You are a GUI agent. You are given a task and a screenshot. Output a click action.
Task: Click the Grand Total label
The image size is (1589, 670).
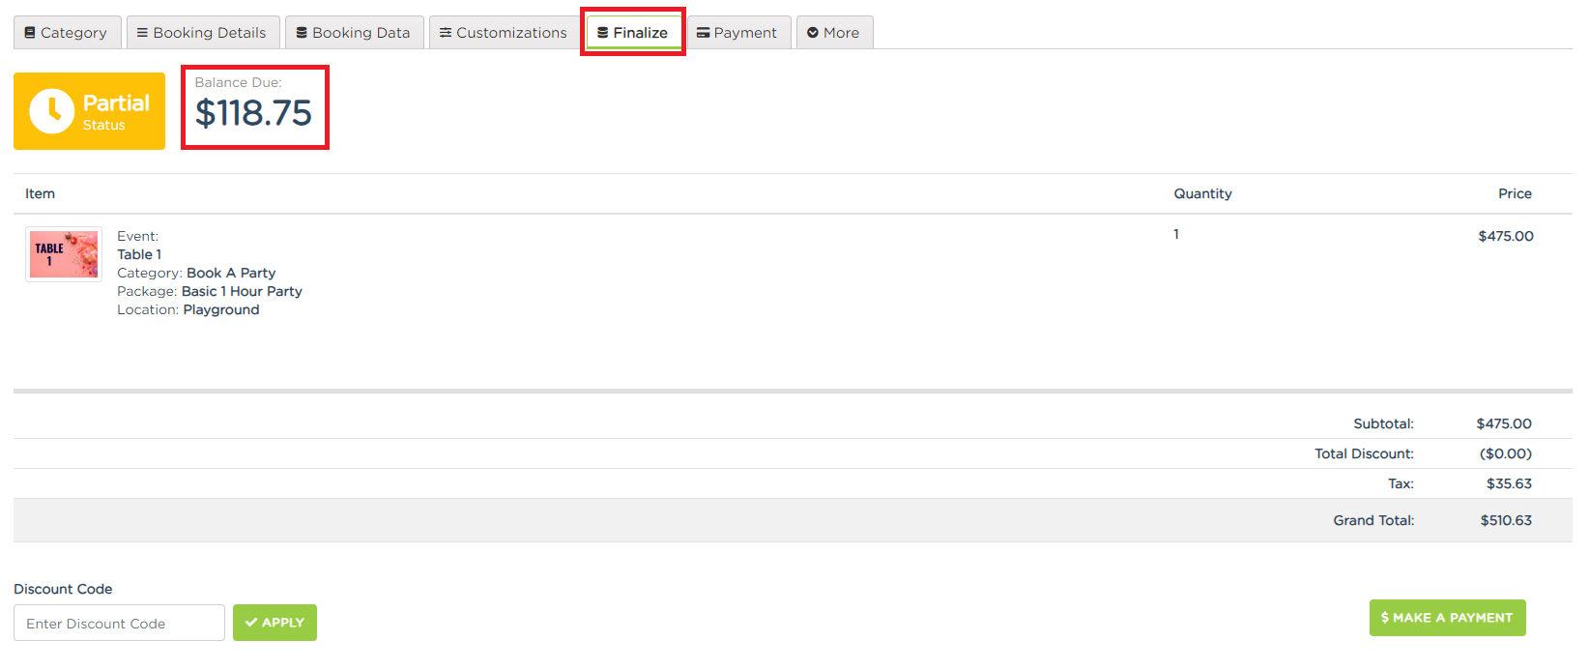pos(1373,520)
